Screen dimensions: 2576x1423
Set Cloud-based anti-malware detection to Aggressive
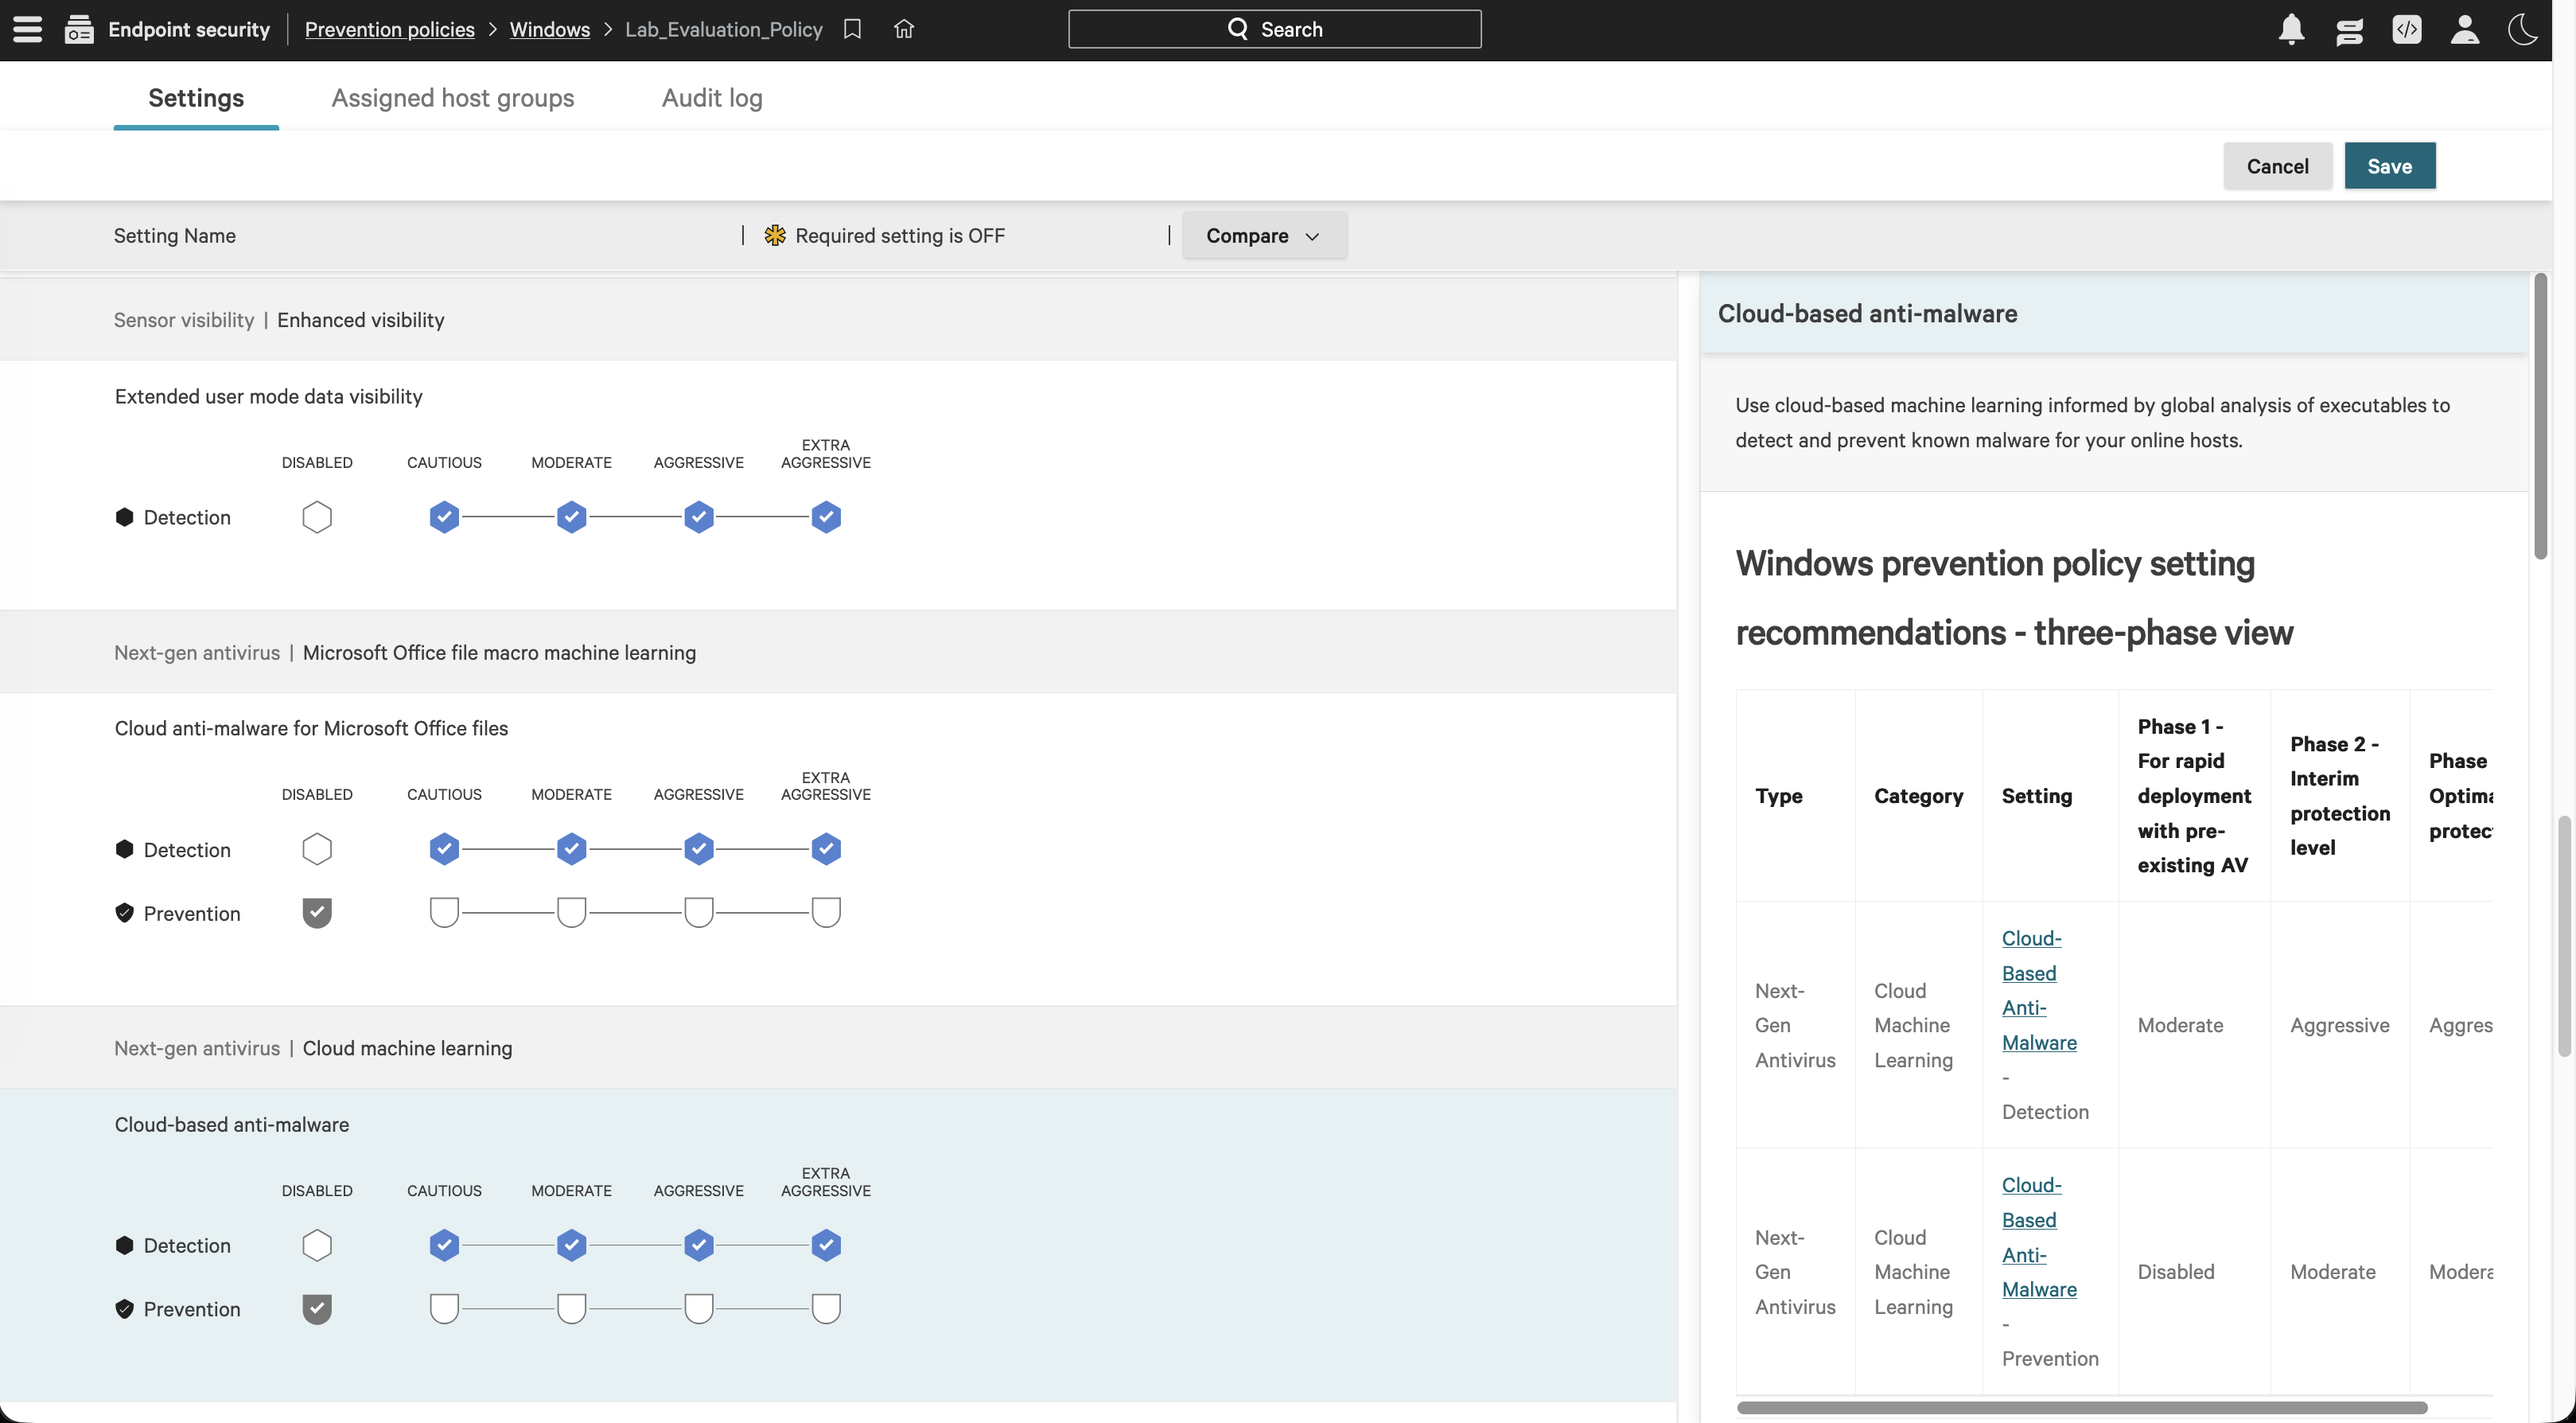(699, 1246)
